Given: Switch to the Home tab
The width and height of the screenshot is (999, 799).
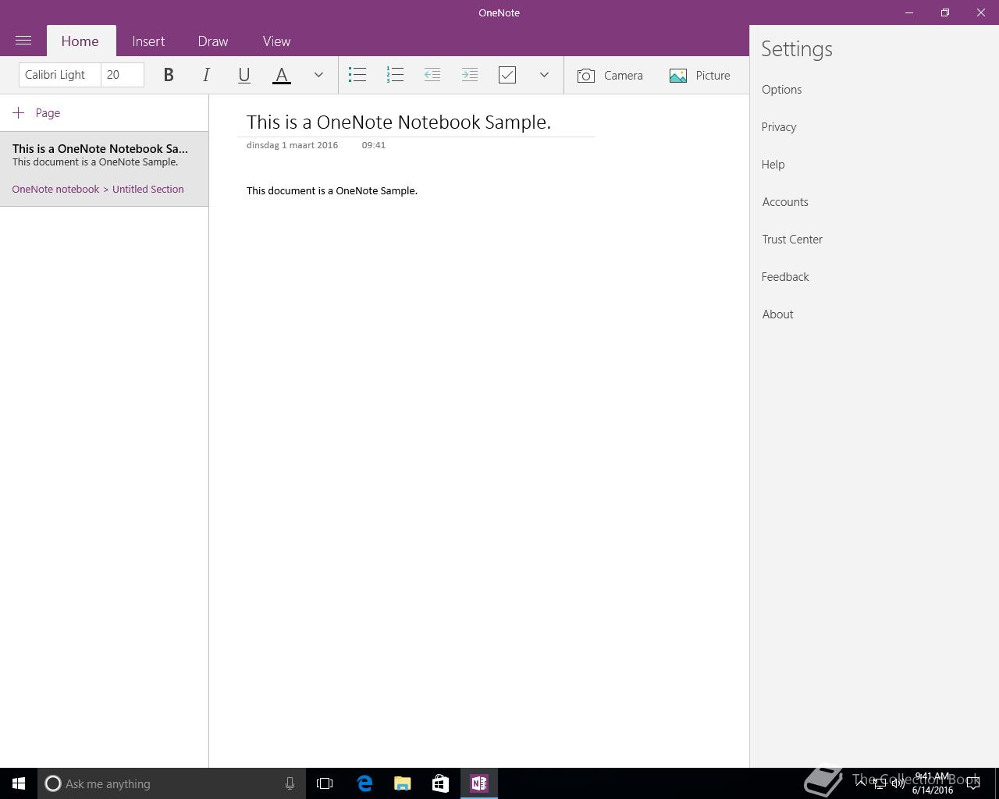Looking at the screenshot, I should (x=80, y=41).
